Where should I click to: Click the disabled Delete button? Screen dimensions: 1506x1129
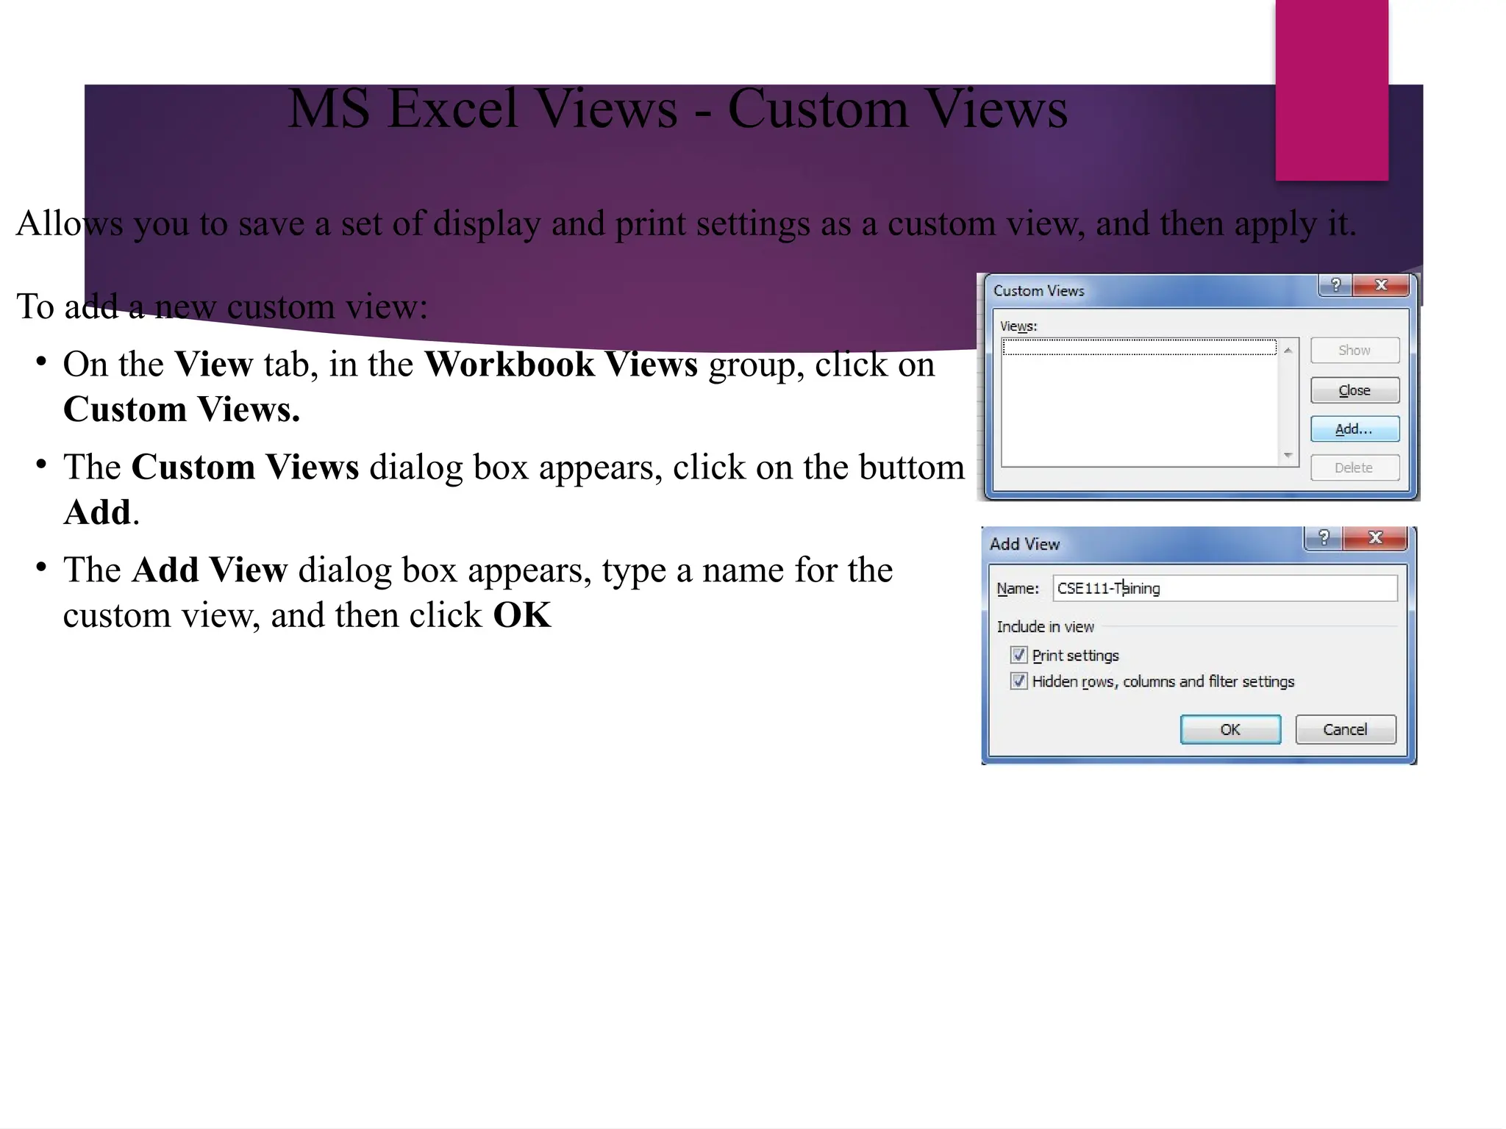pos(1355,468)
